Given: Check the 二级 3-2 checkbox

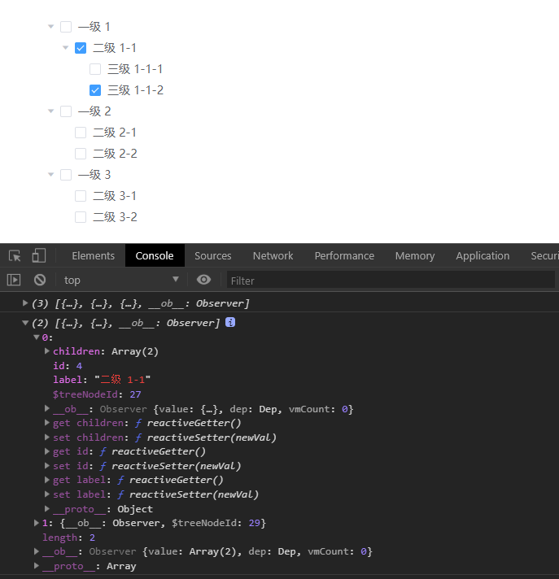Looking at the screenshot, I should coord(81,217).
